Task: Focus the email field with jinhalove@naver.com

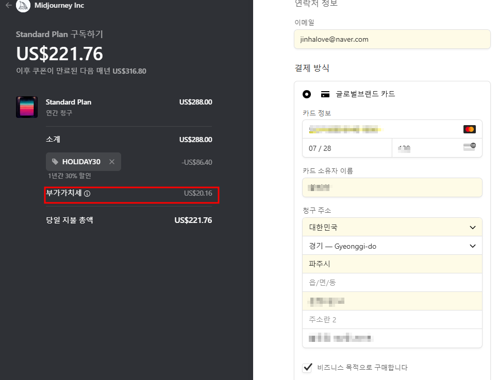Action: pos(392,39)
